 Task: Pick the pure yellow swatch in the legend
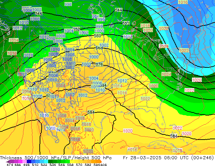(72, 161)
